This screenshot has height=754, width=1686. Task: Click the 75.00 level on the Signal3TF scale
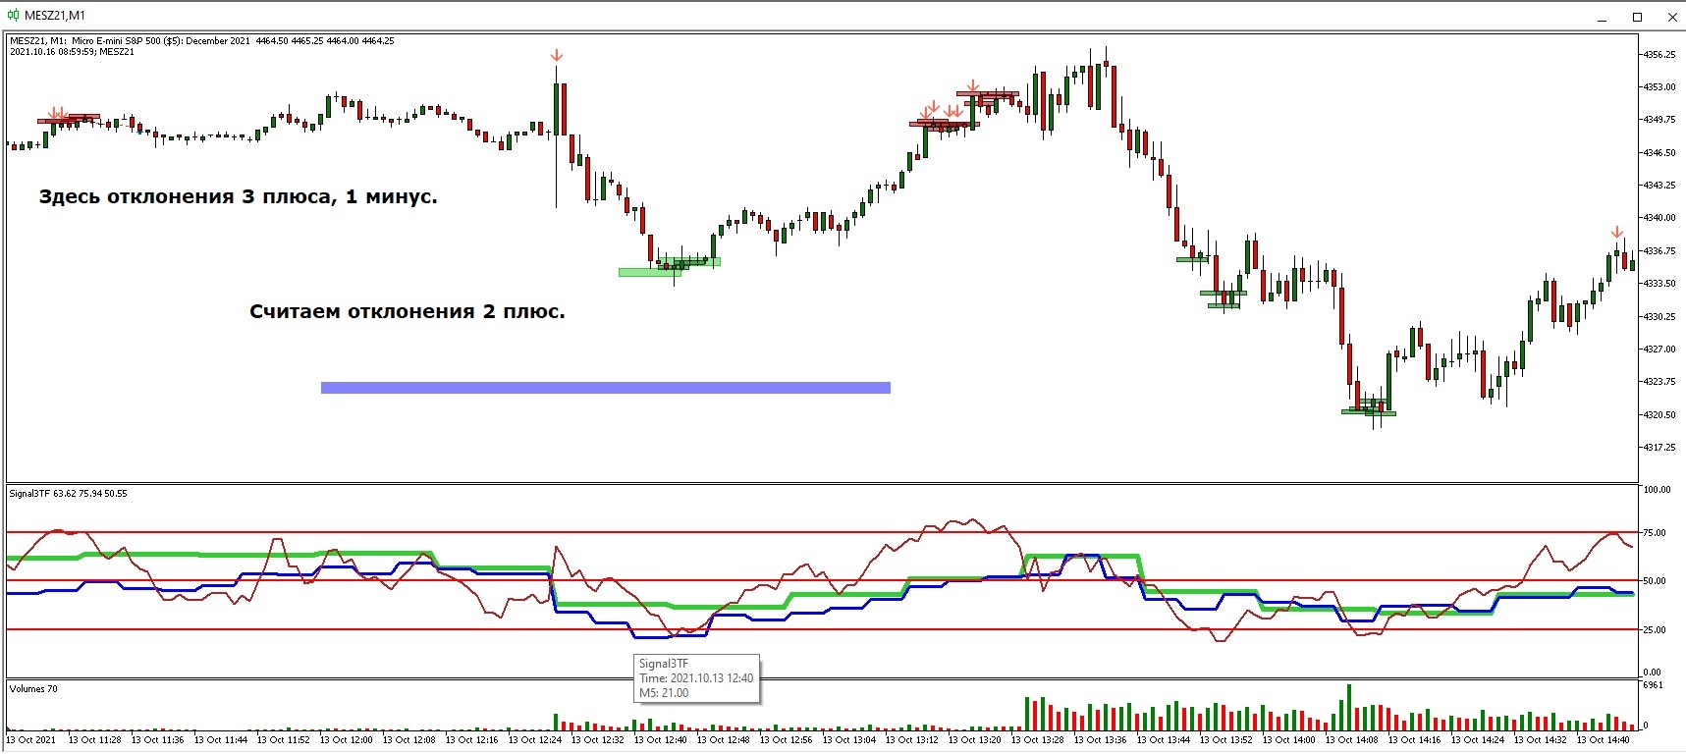tap(1655, 533)
